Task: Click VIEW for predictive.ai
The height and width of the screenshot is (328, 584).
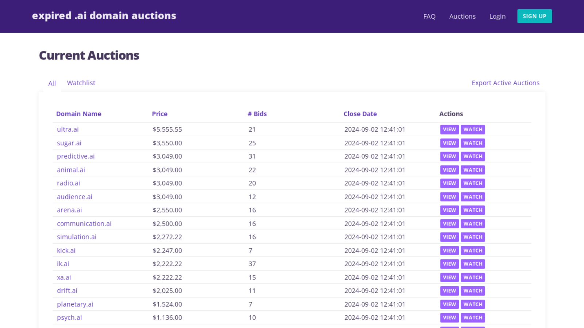Action: coord(449,156)
